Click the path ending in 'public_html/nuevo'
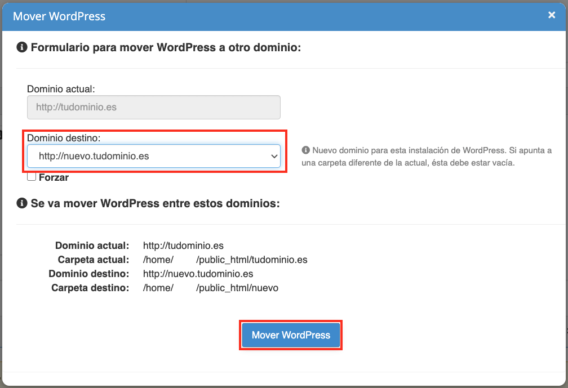The image size is (568, 388). click(211, 288)
